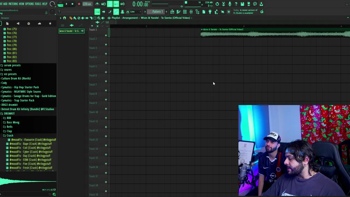Screen dimensions: 350x197
Task: Select the Zoom magnifier tool in playlist toolbar
Action: click(x=99, y=18)
